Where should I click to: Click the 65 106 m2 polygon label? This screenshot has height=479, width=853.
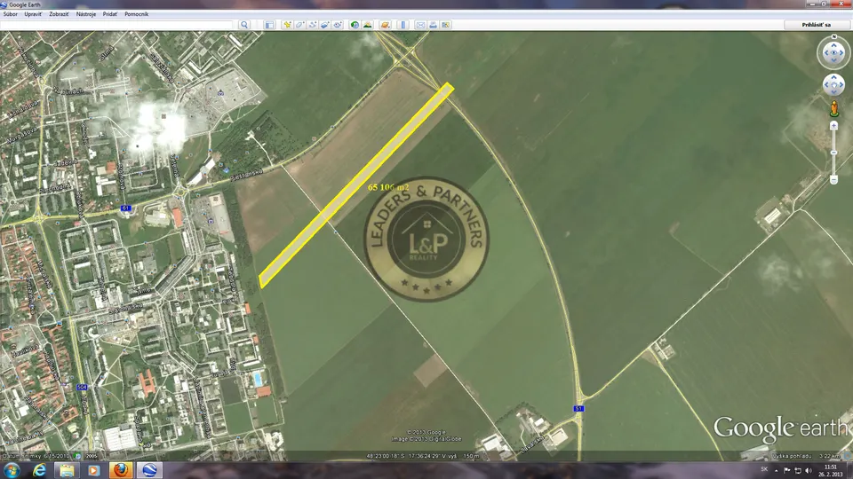tap(388, 187)
